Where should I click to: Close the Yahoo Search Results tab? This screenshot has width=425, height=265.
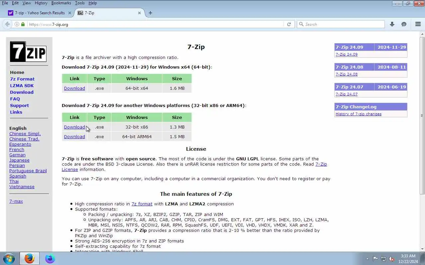(70, 13)
